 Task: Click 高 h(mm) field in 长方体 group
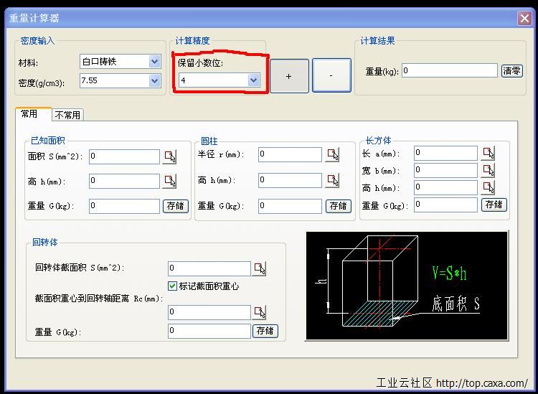click(445, 187)
